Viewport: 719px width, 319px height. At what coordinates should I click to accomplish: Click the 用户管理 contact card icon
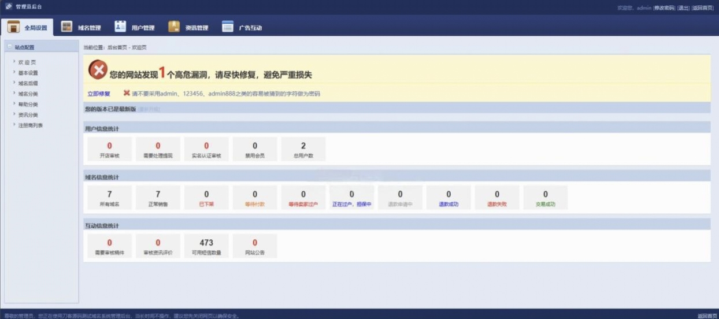pos(120,27)
